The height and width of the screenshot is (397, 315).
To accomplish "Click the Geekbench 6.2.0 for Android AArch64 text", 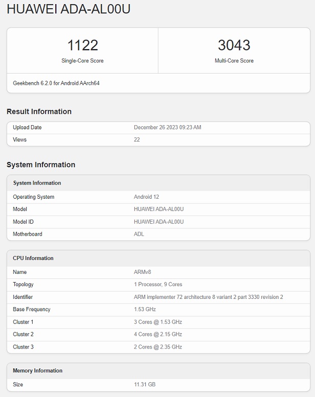I will pyautogui.click(x=56, y=83).
